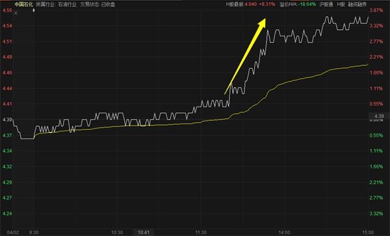Viewport: 390px width, 236px height.
Task: Click the 溢价H/A -18.64% indicator
Action: (298, 5)
